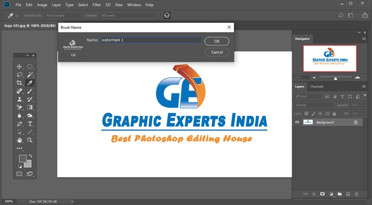Open the Fill value dropdown
372x205 pixels.
click(364, 114)
